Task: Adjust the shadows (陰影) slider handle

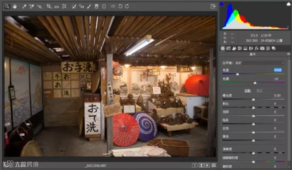Action: (x=253, y=124)
